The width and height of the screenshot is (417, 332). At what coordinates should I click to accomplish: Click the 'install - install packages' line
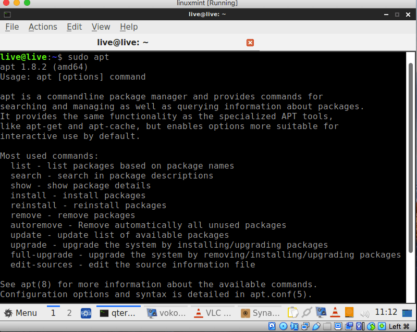tap(78, 196)
